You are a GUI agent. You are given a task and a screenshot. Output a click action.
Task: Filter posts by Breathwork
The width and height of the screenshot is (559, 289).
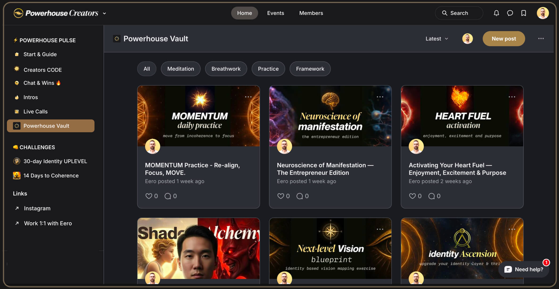click(226, 69)
